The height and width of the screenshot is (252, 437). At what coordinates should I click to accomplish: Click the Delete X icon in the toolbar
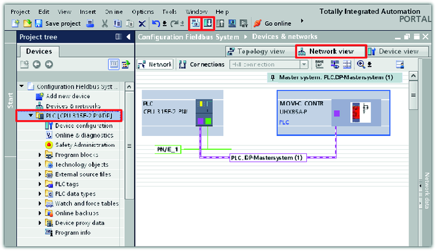(142, 23)
